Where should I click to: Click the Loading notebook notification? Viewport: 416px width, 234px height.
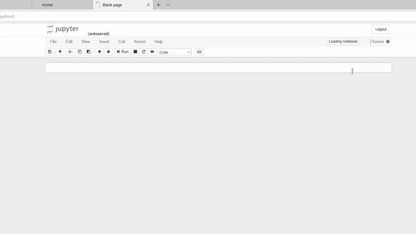(343, 42)
